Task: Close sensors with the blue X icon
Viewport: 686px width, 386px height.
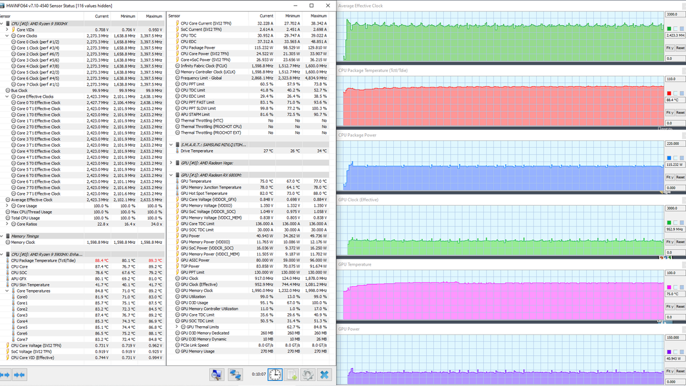Action: tap(324, 374)
